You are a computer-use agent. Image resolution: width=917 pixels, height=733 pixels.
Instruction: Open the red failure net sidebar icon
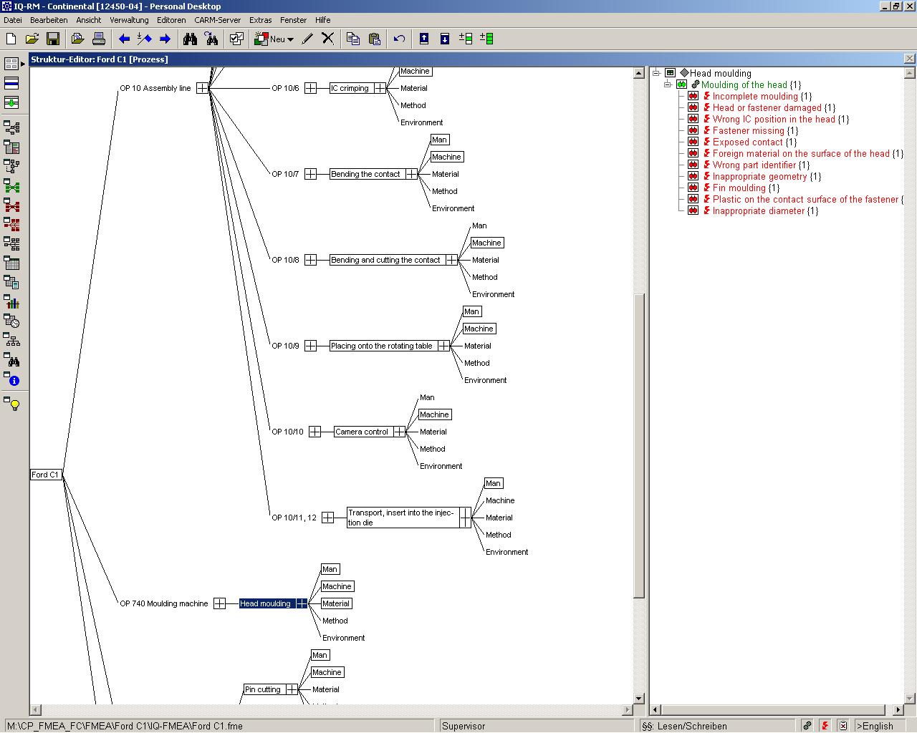click(11, 205)
